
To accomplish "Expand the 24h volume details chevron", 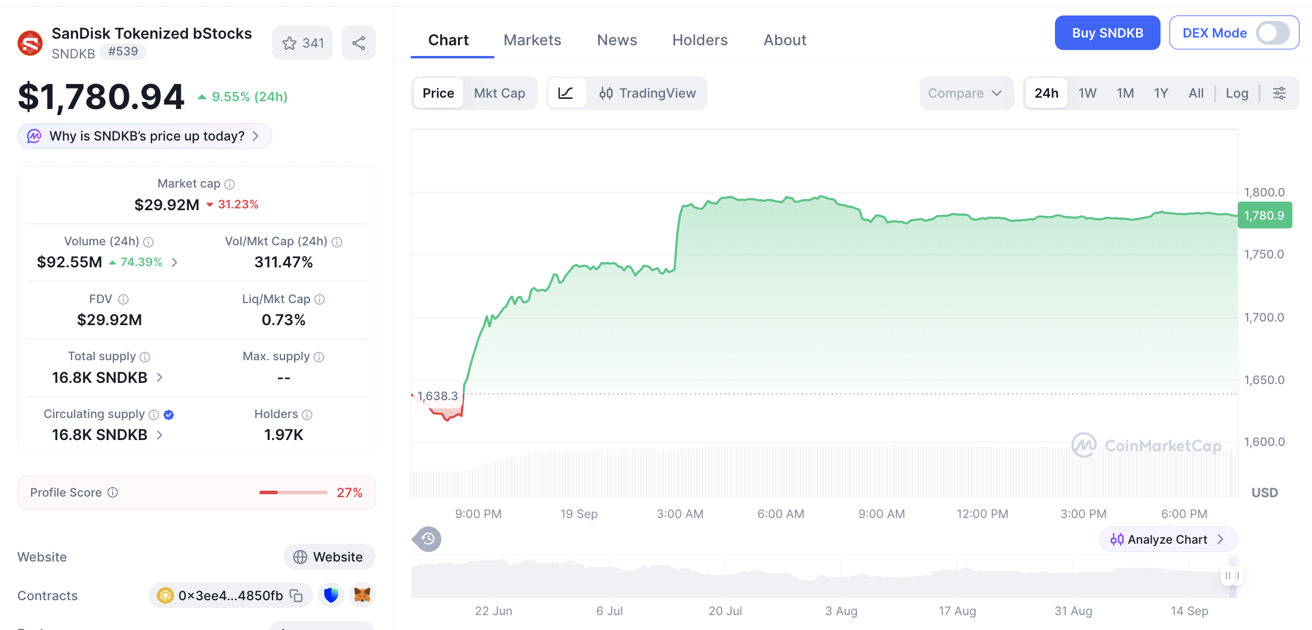I will pyautogui.click(x=175, y=262).
